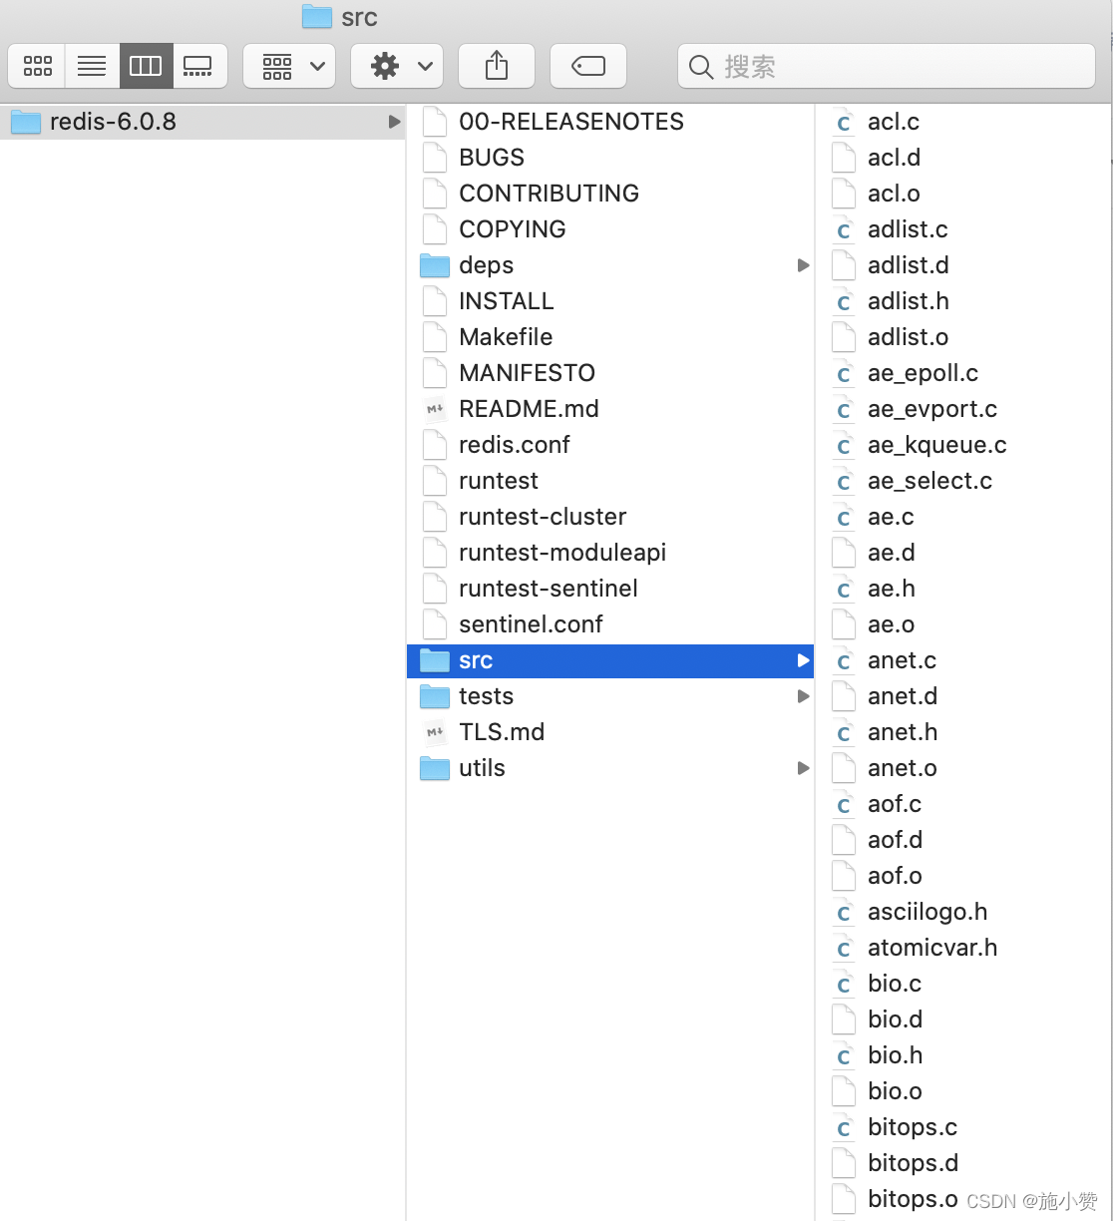The height and width of the screenshot is (1221, 1113).
Task: Focus the 搜索 search field
Action: coord(888,67)
